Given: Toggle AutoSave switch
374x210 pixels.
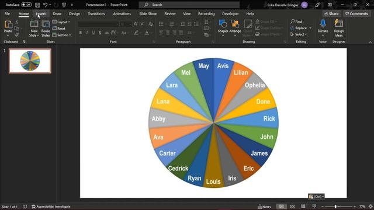Looking at the screenshot, I should [x=26, y=5].
